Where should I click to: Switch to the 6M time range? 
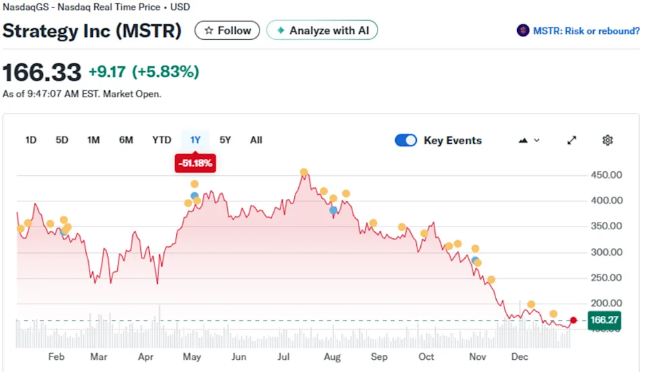[126, 140]
